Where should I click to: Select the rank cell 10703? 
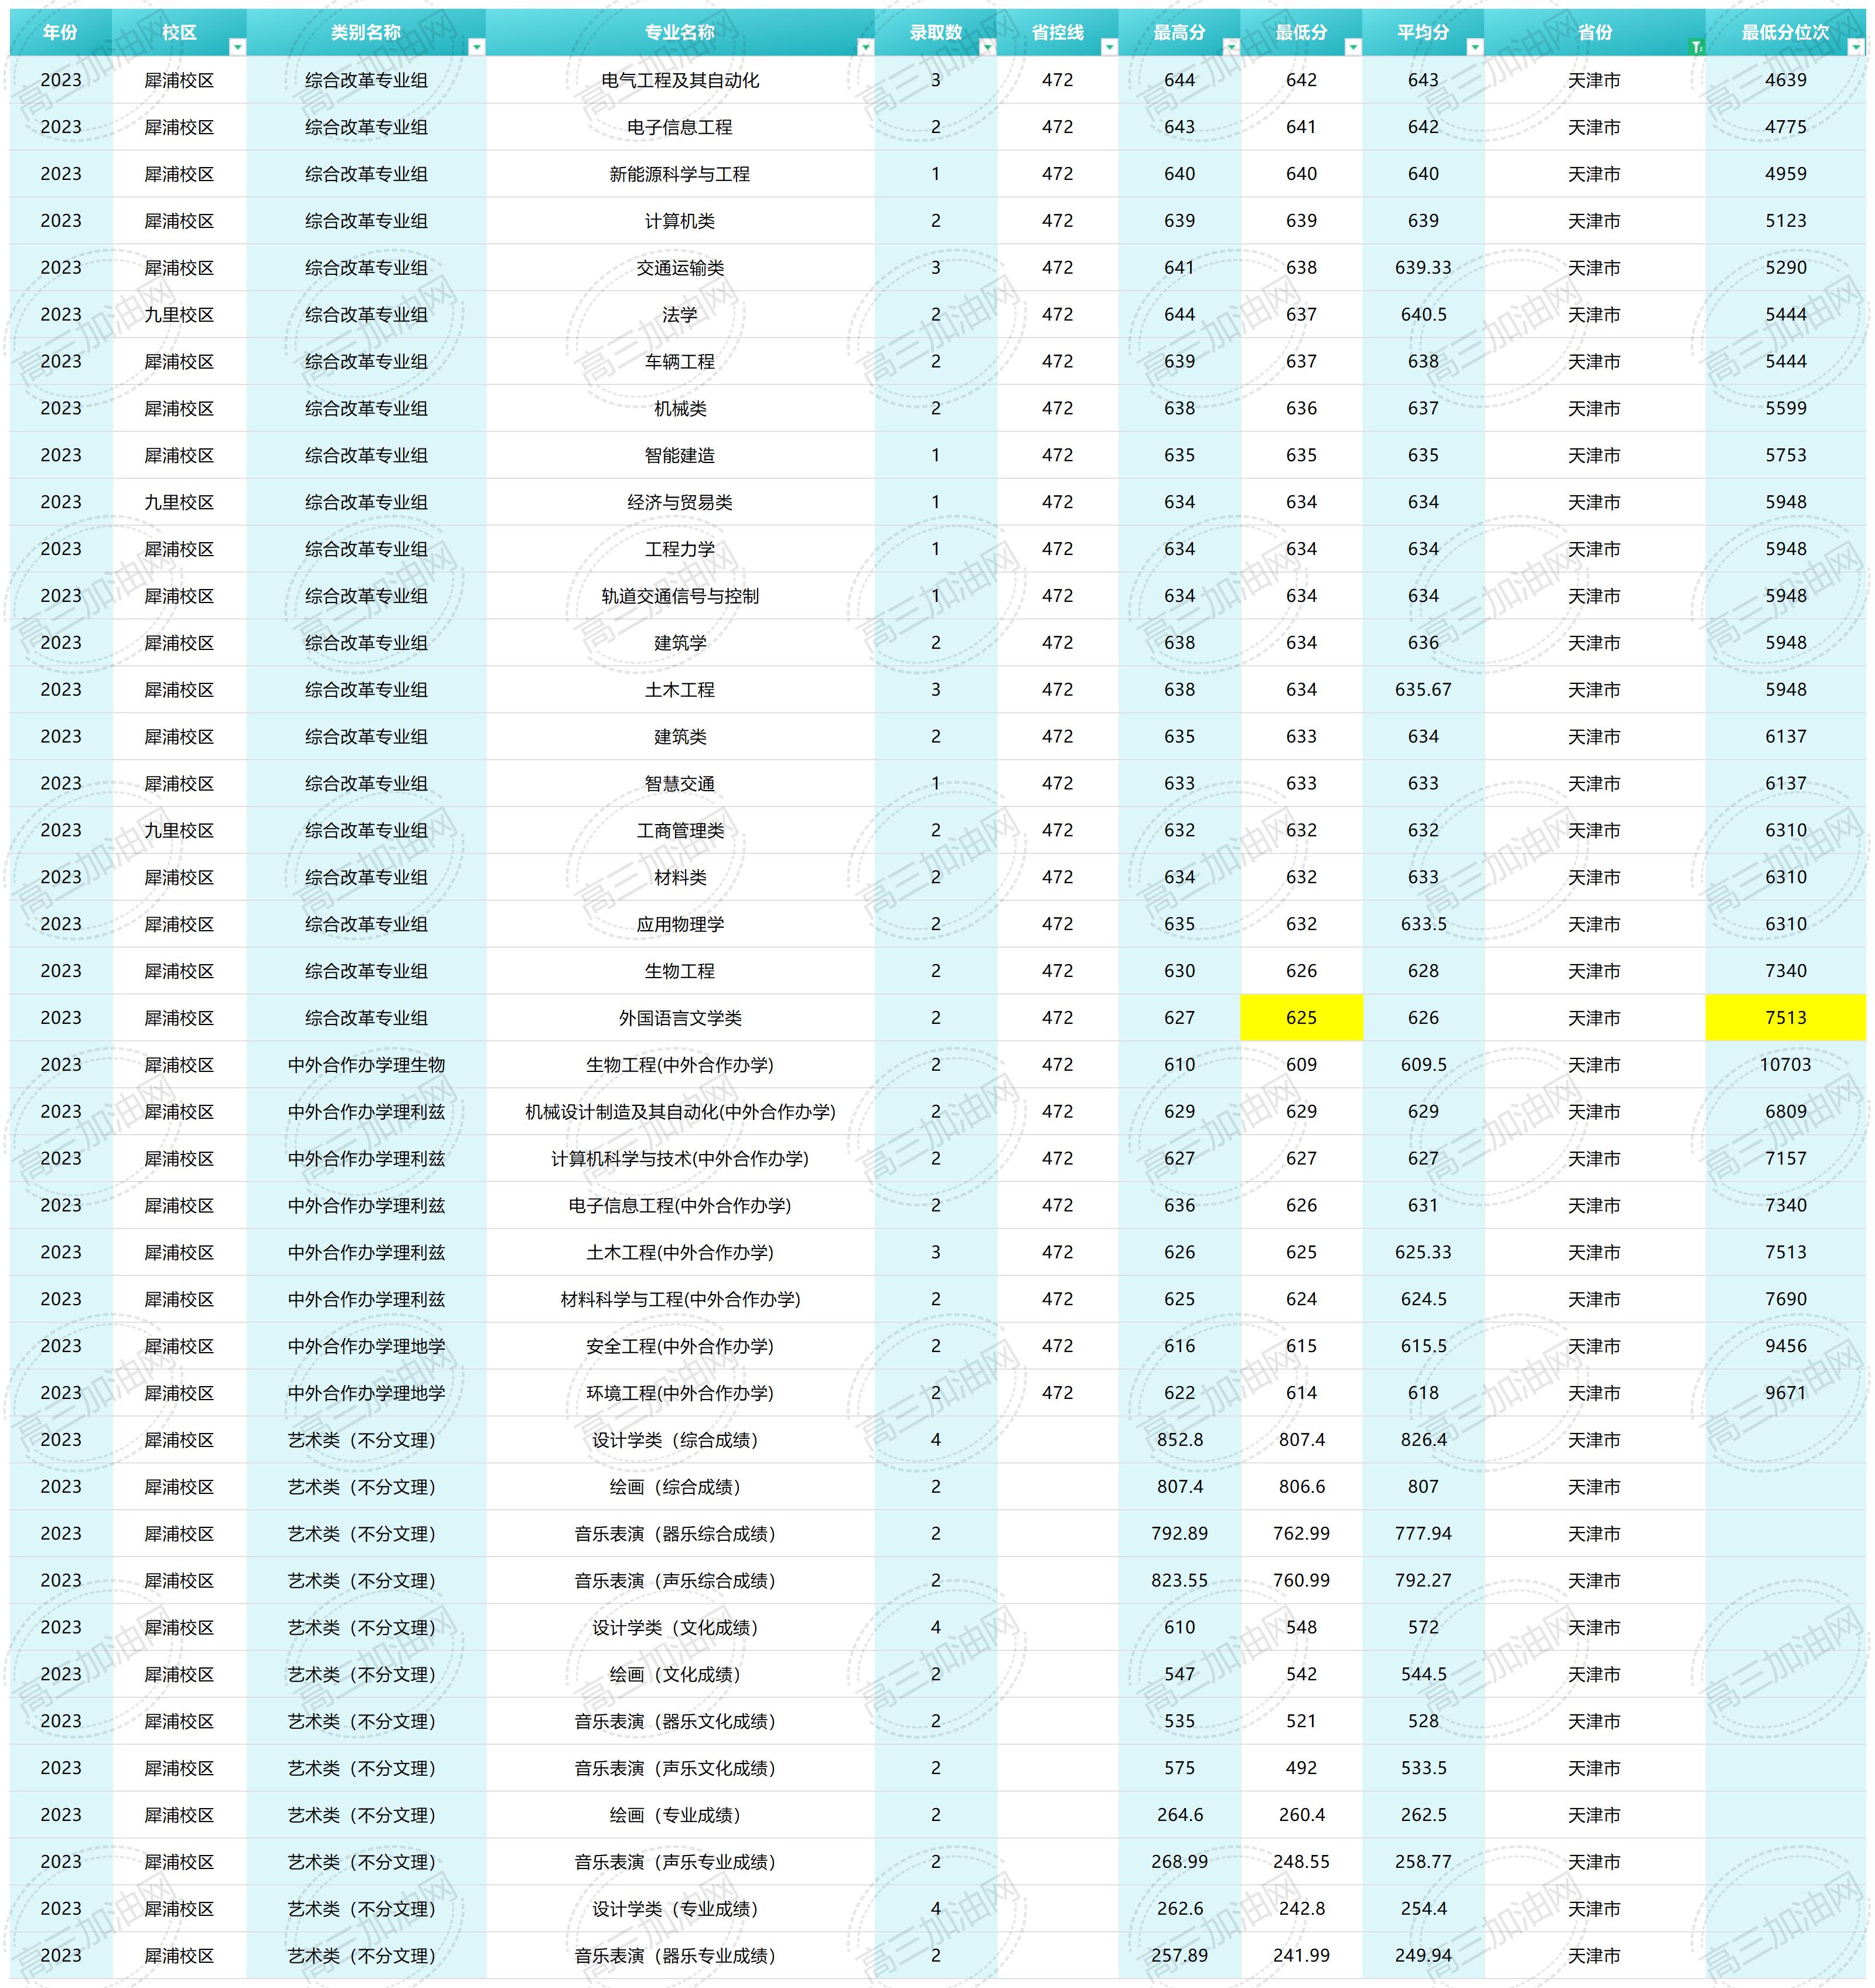coord(1786,1065)
